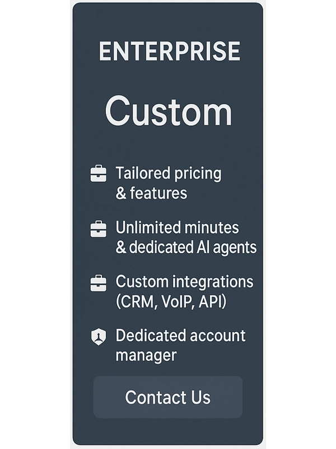336x449 pixels.
Task: Click the Contact Us button
Action: pyautogui.click(x=168, y=397)
